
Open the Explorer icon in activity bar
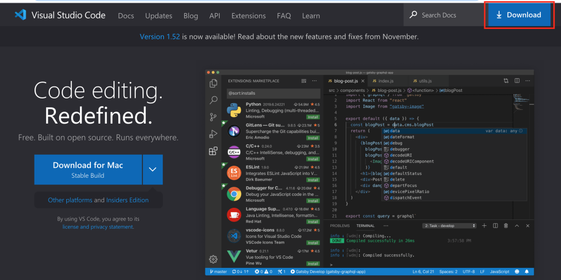tap(214, 83)
